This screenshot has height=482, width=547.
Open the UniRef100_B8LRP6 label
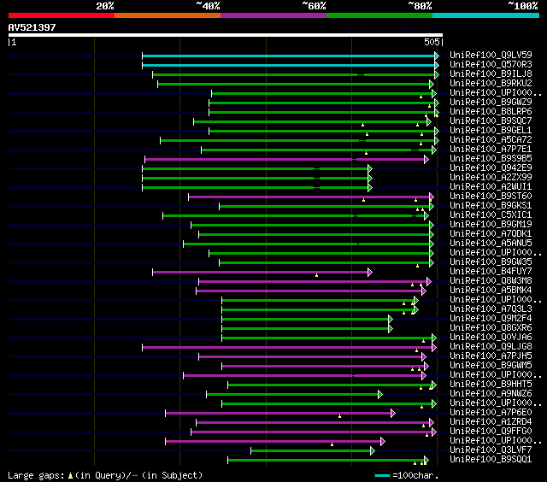(x=491, y=112)
